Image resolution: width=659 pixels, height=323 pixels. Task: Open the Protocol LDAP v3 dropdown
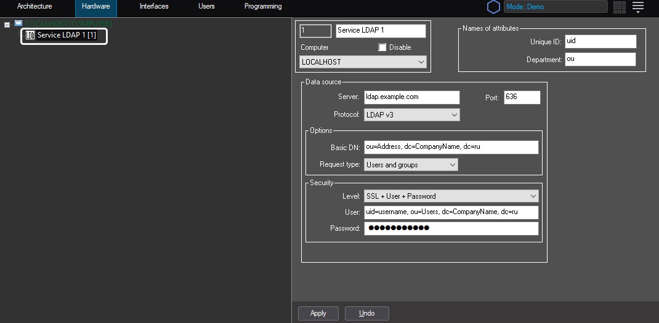pos(454,115)
